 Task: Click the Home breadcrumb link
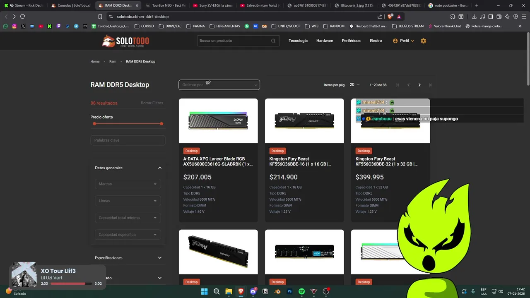click(95, 62)
